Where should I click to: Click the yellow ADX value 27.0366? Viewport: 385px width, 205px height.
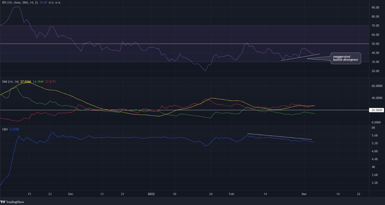coord(26,82)
